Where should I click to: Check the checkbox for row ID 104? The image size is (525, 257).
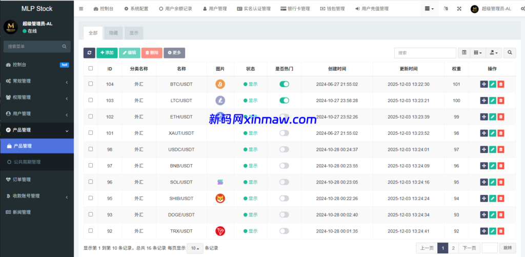pos(90,84)
